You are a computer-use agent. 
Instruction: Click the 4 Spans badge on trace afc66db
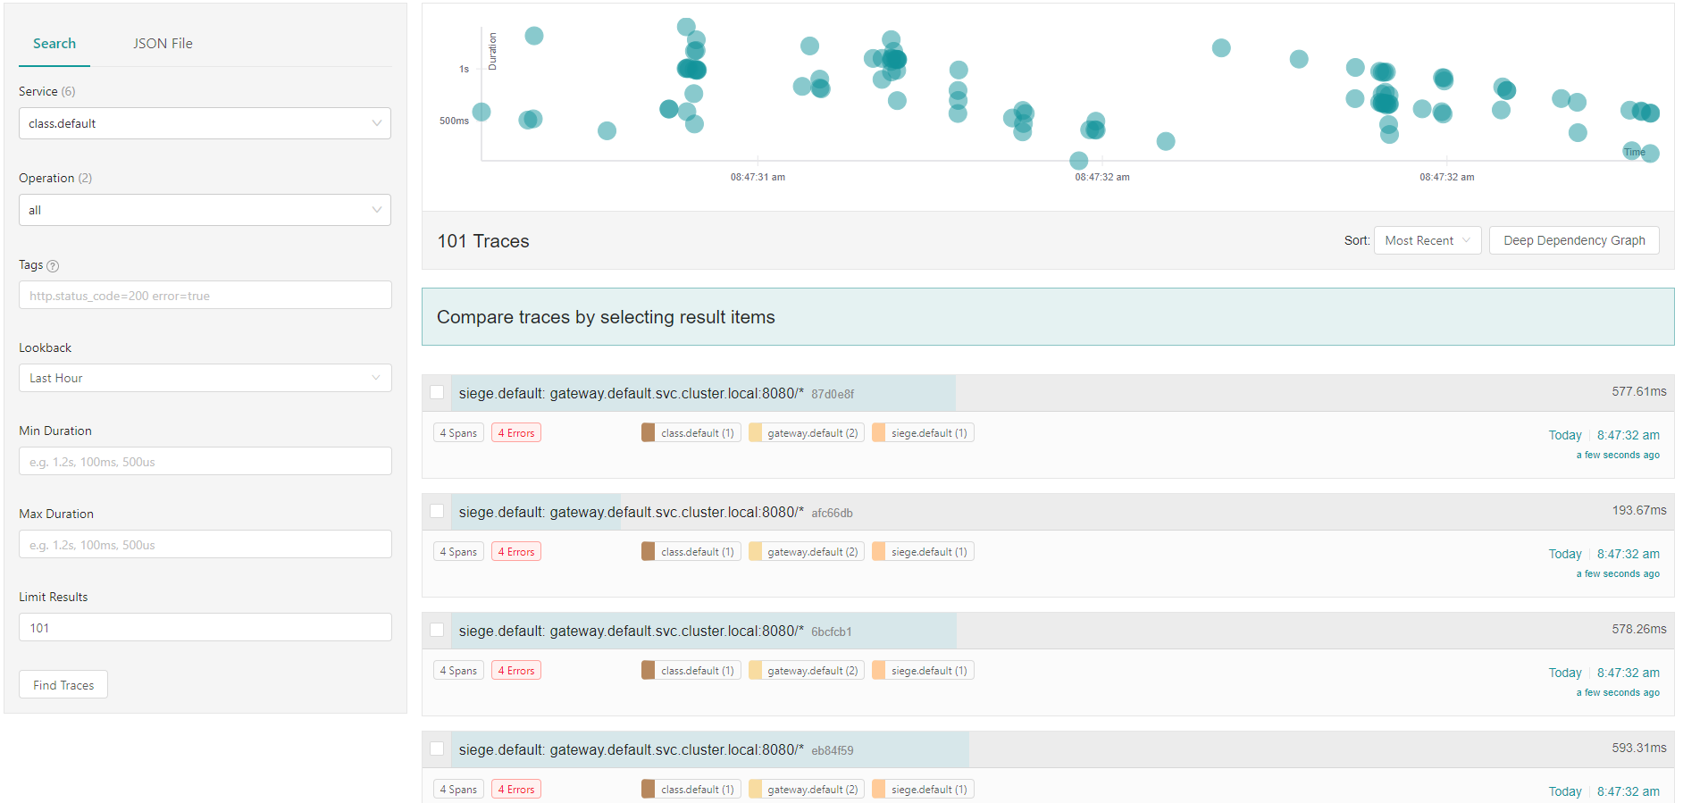(x=458, y=551)
